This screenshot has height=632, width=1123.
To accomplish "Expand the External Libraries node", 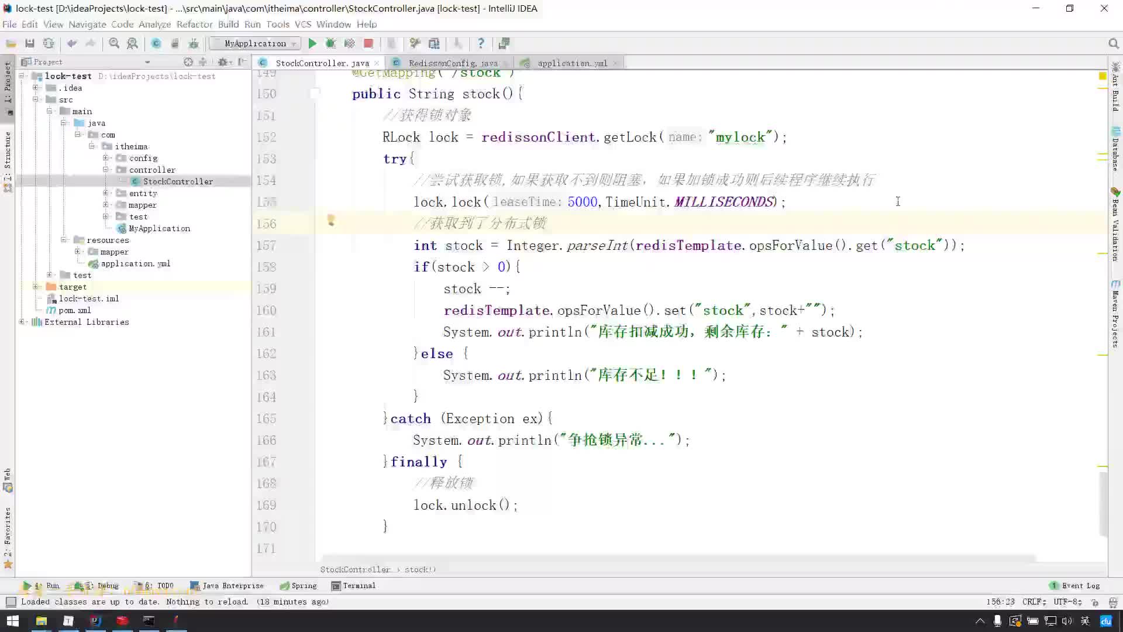I will [22, 322].
